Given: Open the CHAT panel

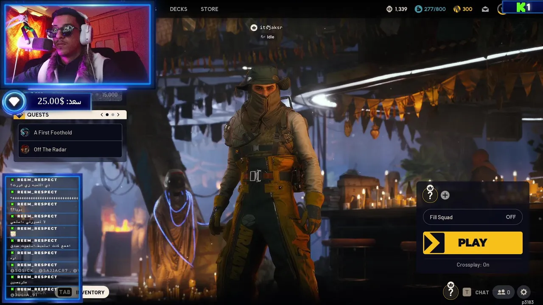Looking at the screenshot, I should coord(482,292).
